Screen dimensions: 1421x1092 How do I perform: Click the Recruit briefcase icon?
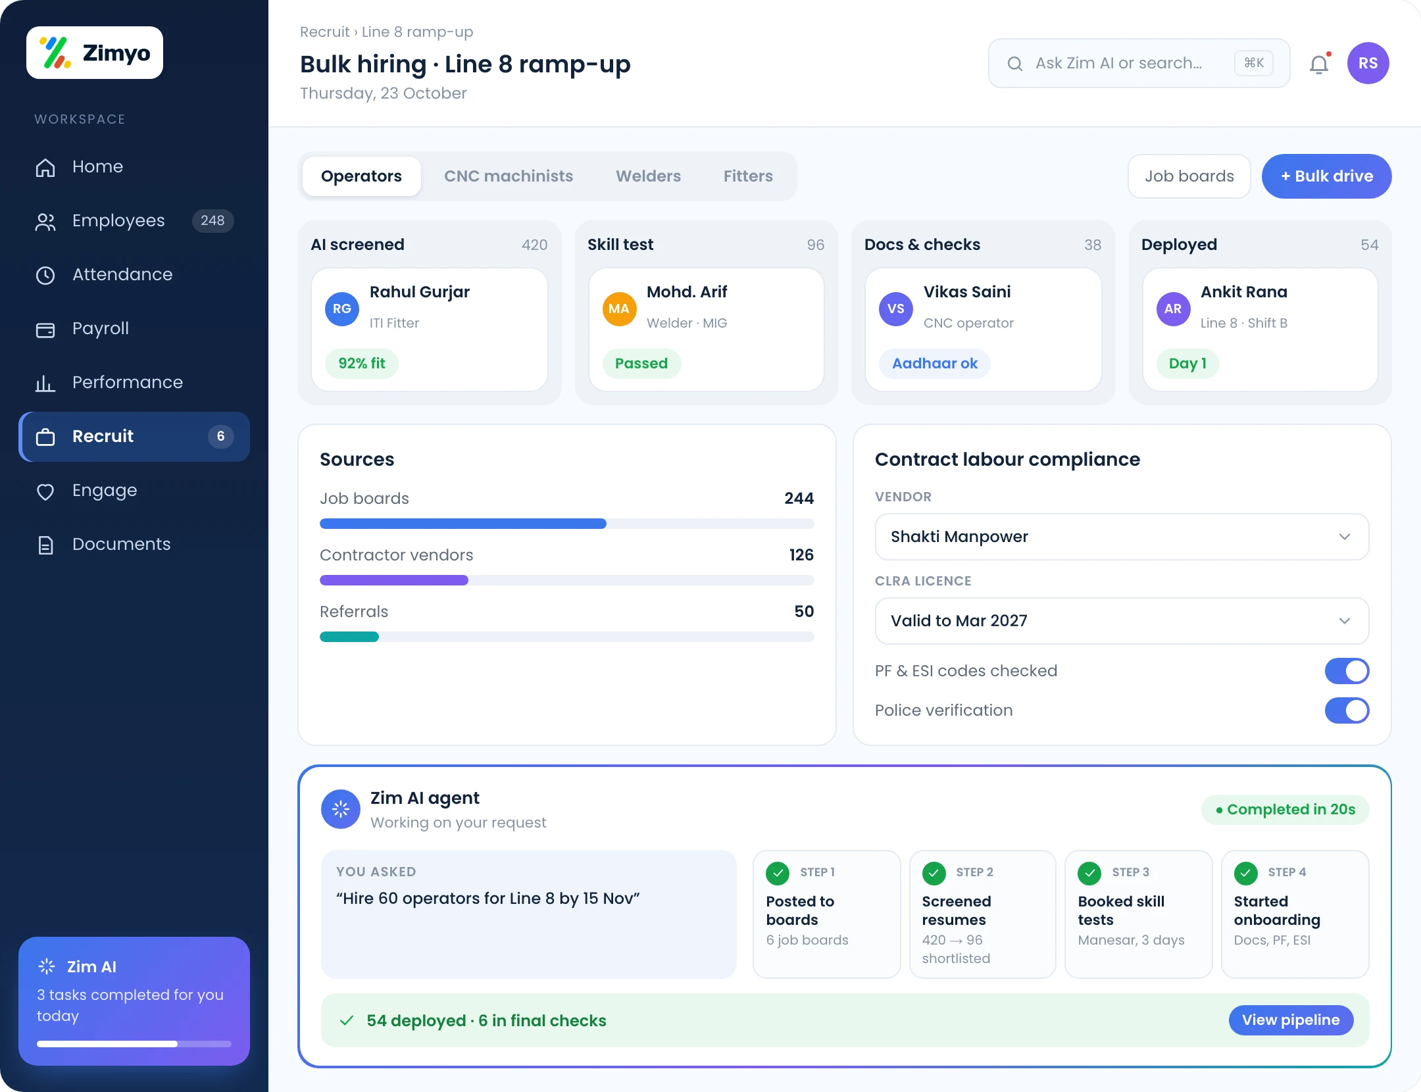(45, 437)
